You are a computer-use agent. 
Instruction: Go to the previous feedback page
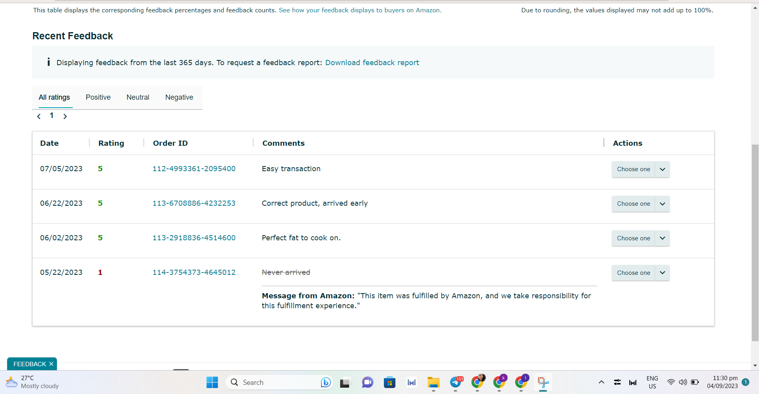tap(39, 116)
